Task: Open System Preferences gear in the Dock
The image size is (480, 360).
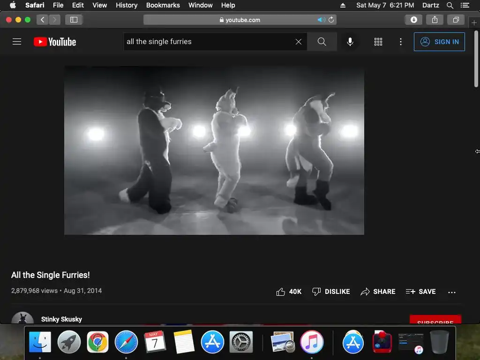Action: point(241,342)
